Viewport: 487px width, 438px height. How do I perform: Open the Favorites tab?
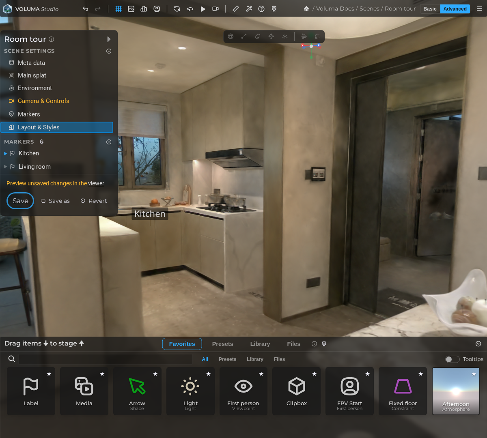(182, 344)
